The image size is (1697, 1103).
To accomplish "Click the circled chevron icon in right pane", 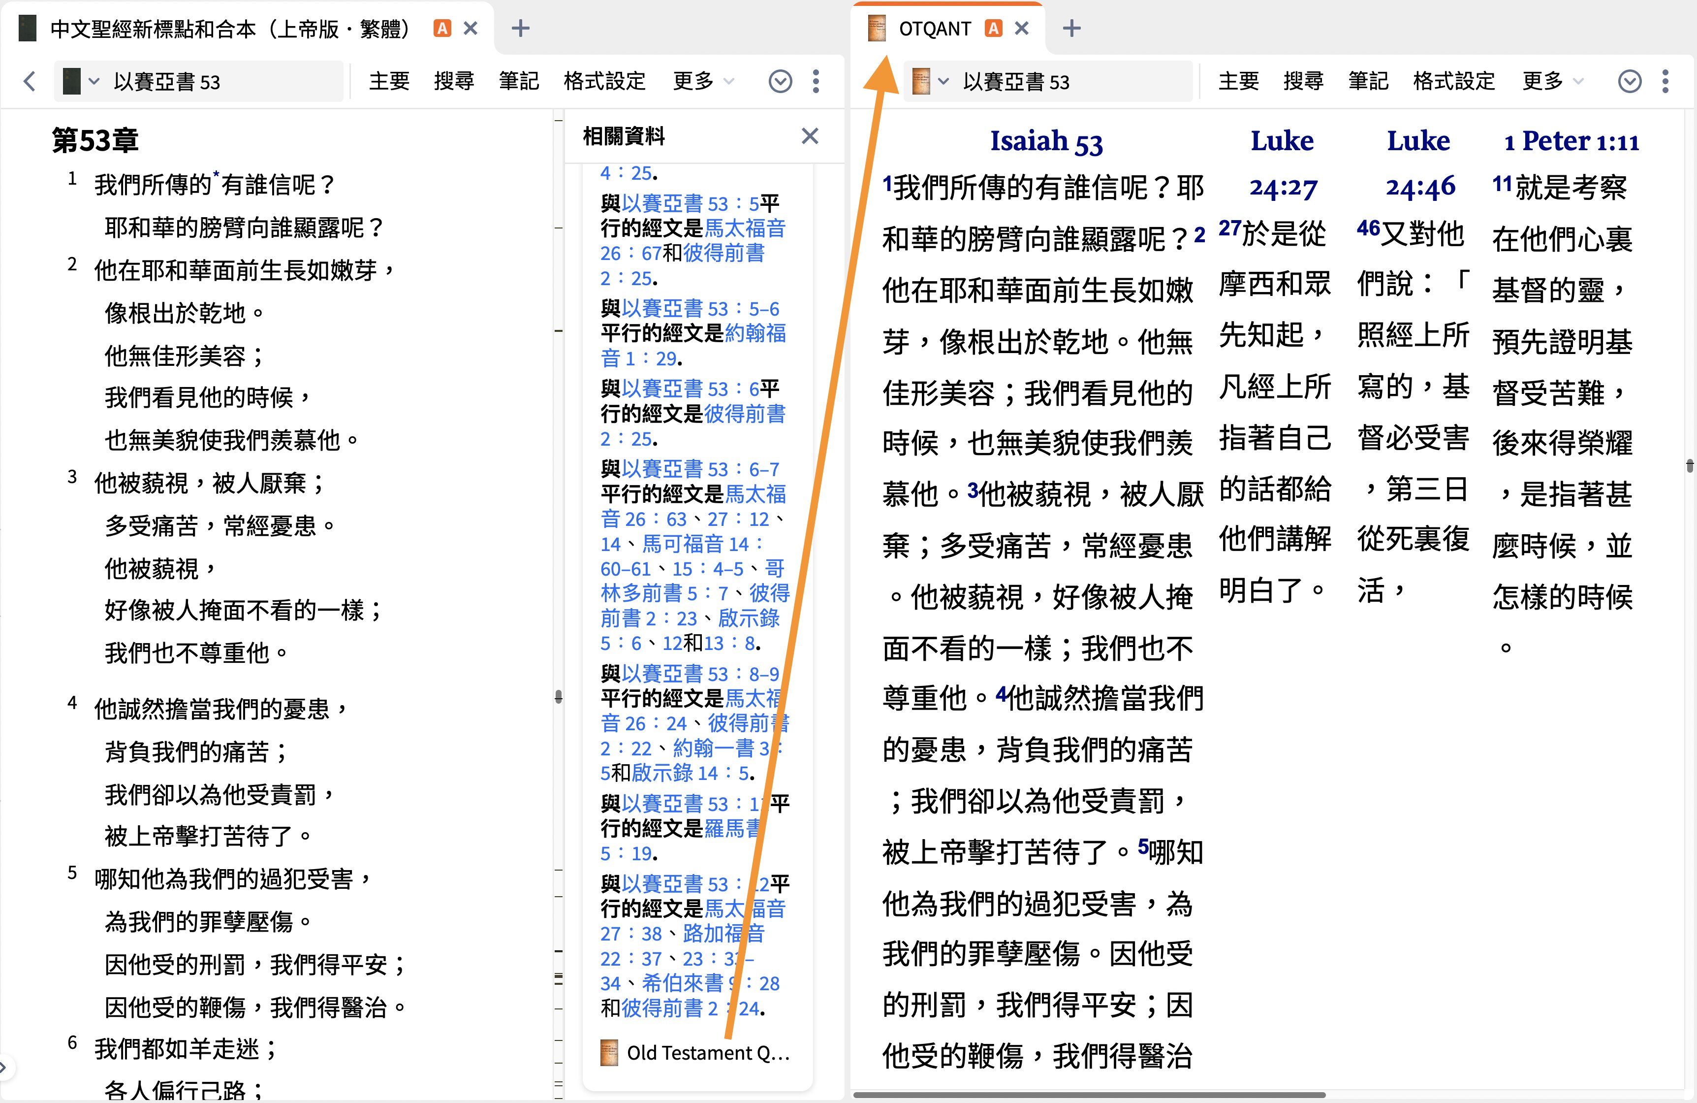I will click(x=1630, y=81).
